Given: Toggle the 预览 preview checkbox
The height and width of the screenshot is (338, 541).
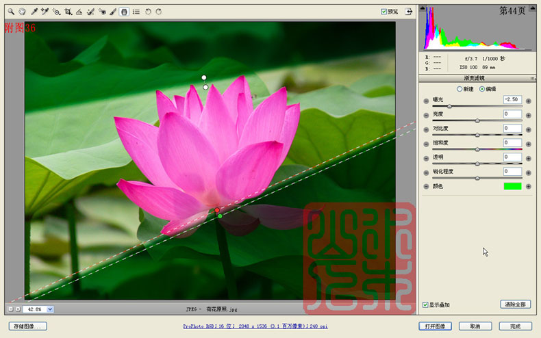Looking at the screenshot, I should (383, 12).
